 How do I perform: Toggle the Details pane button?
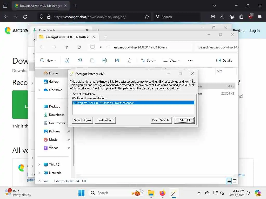[224, 60]
